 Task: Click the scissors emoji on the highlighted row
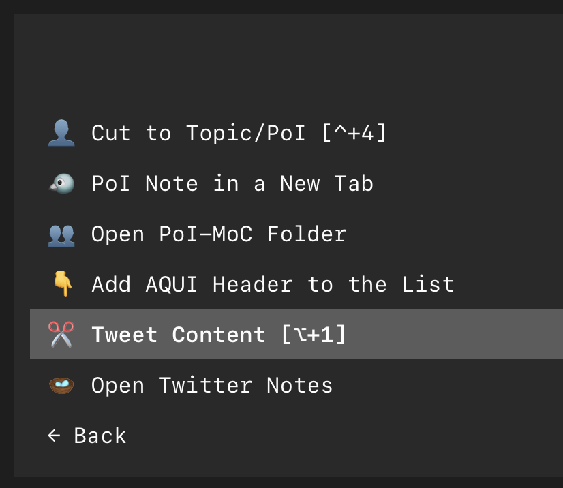61,335
